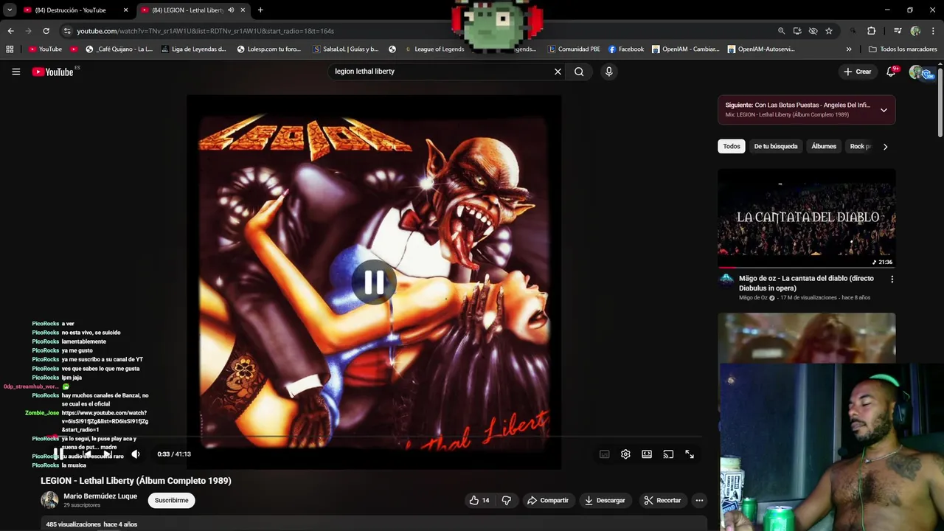Open Mario Bermúdez Luque channel avatar
The height and width of the screenshot is (531, 944).
tap(49, 500)
